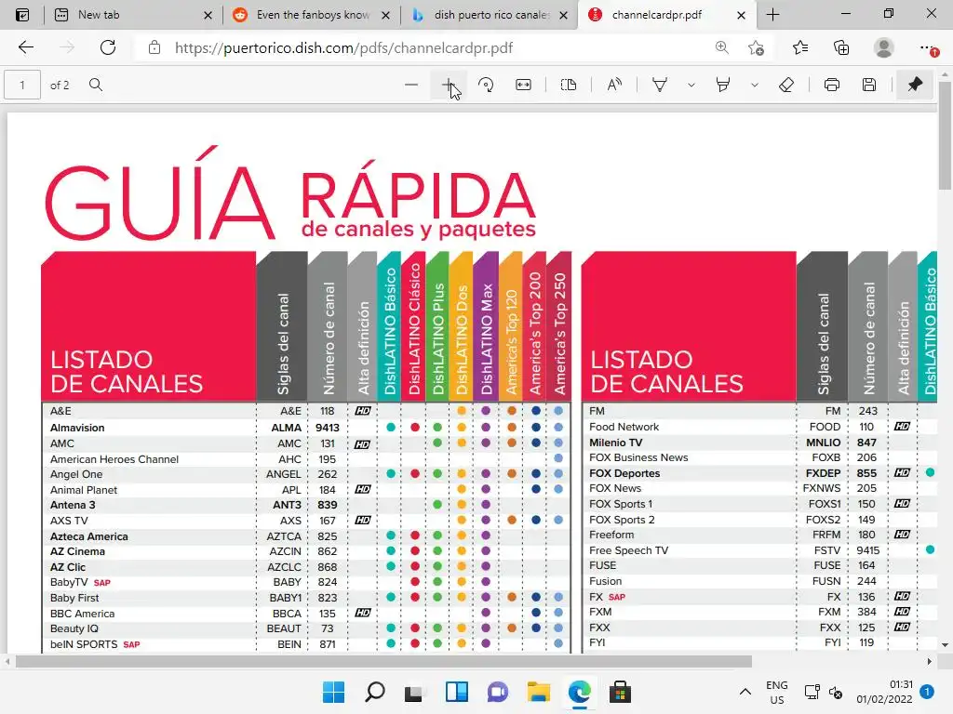Viewport: 953px width, 714px height.
Task: Show hidden system tray icons
Action: click(x=745, y=692)
